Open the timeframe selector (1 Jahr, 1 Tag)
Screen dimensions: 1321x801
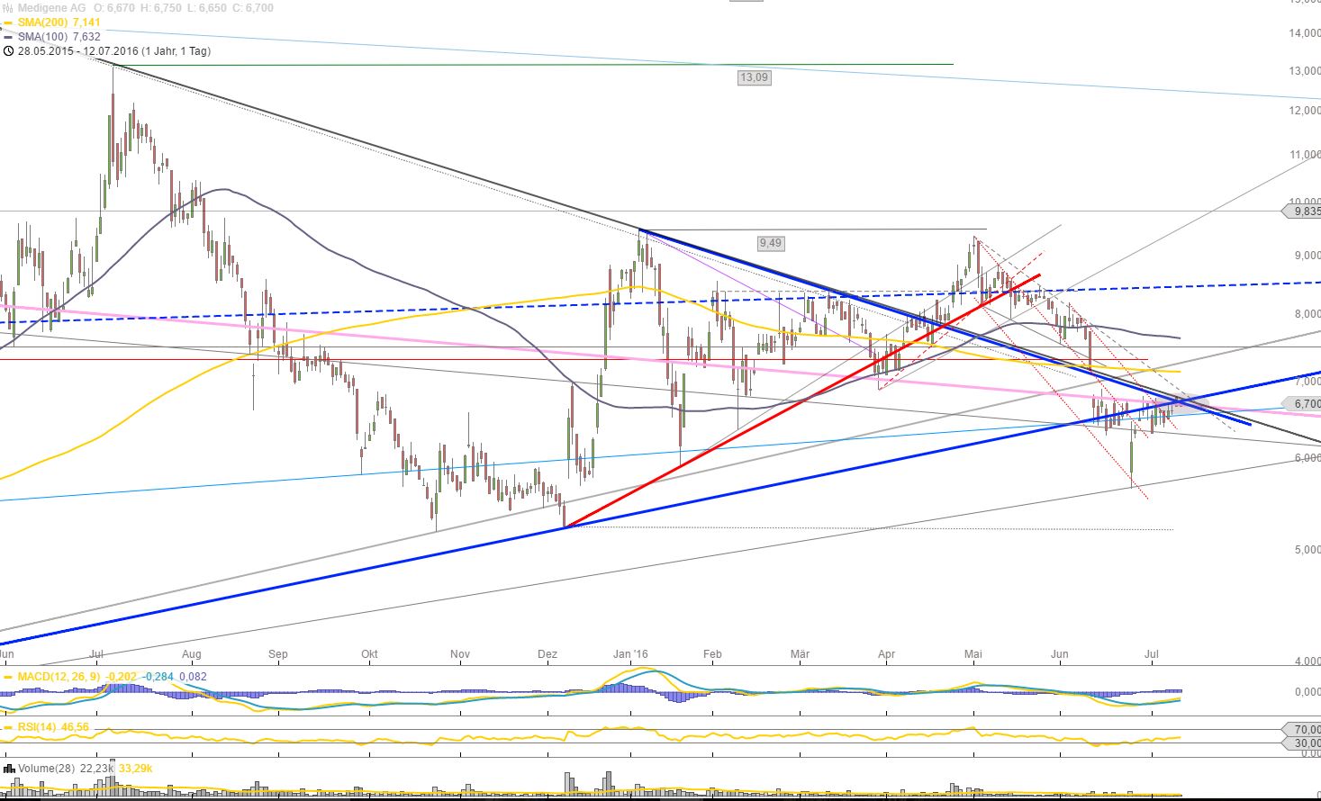pyautogui.click(x=176, y=51)
